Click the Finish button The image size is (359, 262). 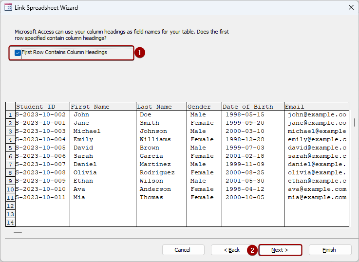[330, 250]
